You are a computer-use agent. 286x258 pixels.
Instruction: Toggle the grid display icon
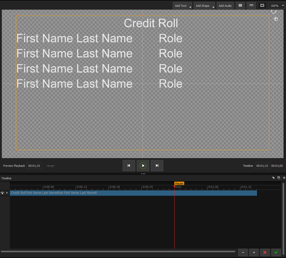[x=240, y=5]
